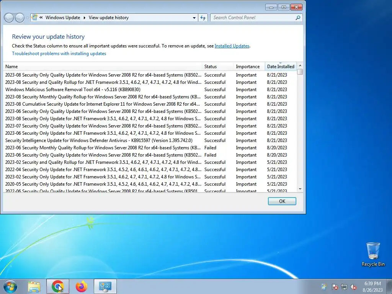Select the Control Panel taskbar button
Viewport: 392px width, 294px height.
pos(105,286)
